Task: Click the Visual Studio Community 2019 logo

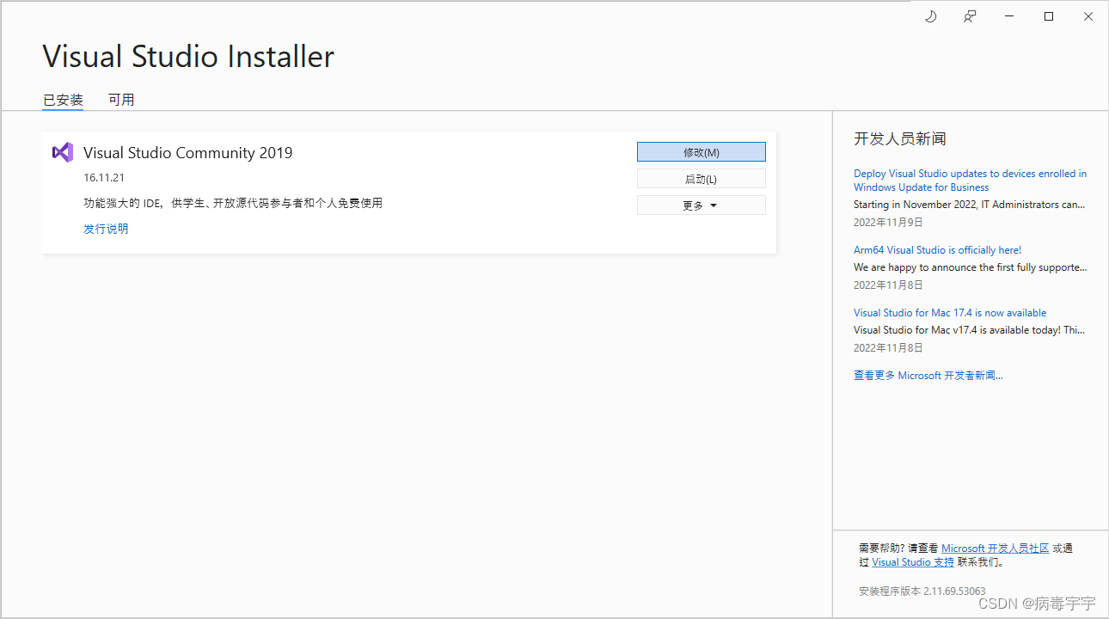Action: click(x=62, y=152)
